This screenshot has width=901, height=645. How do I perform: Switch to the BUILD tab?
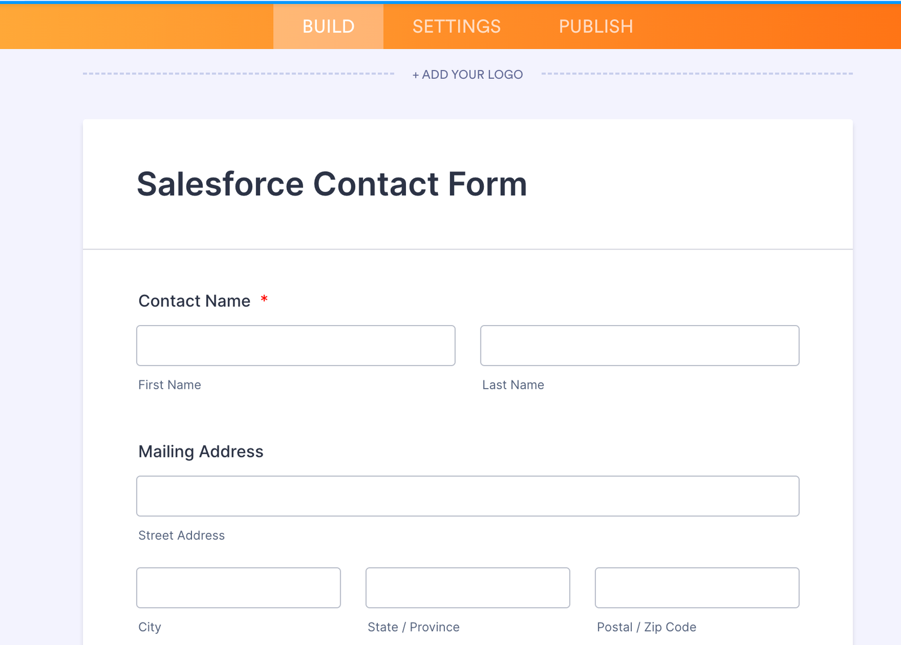(x=328, y=26)
